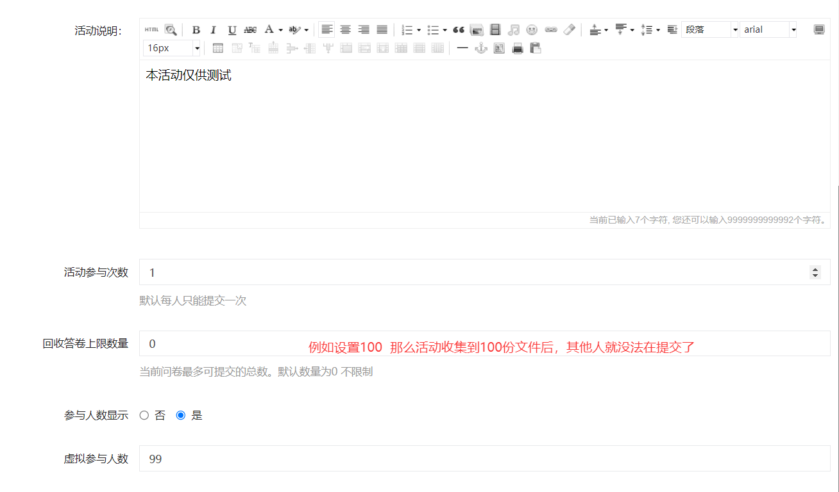Toggle underline formatting
839x492 pixels.
[x=232, y=29]
